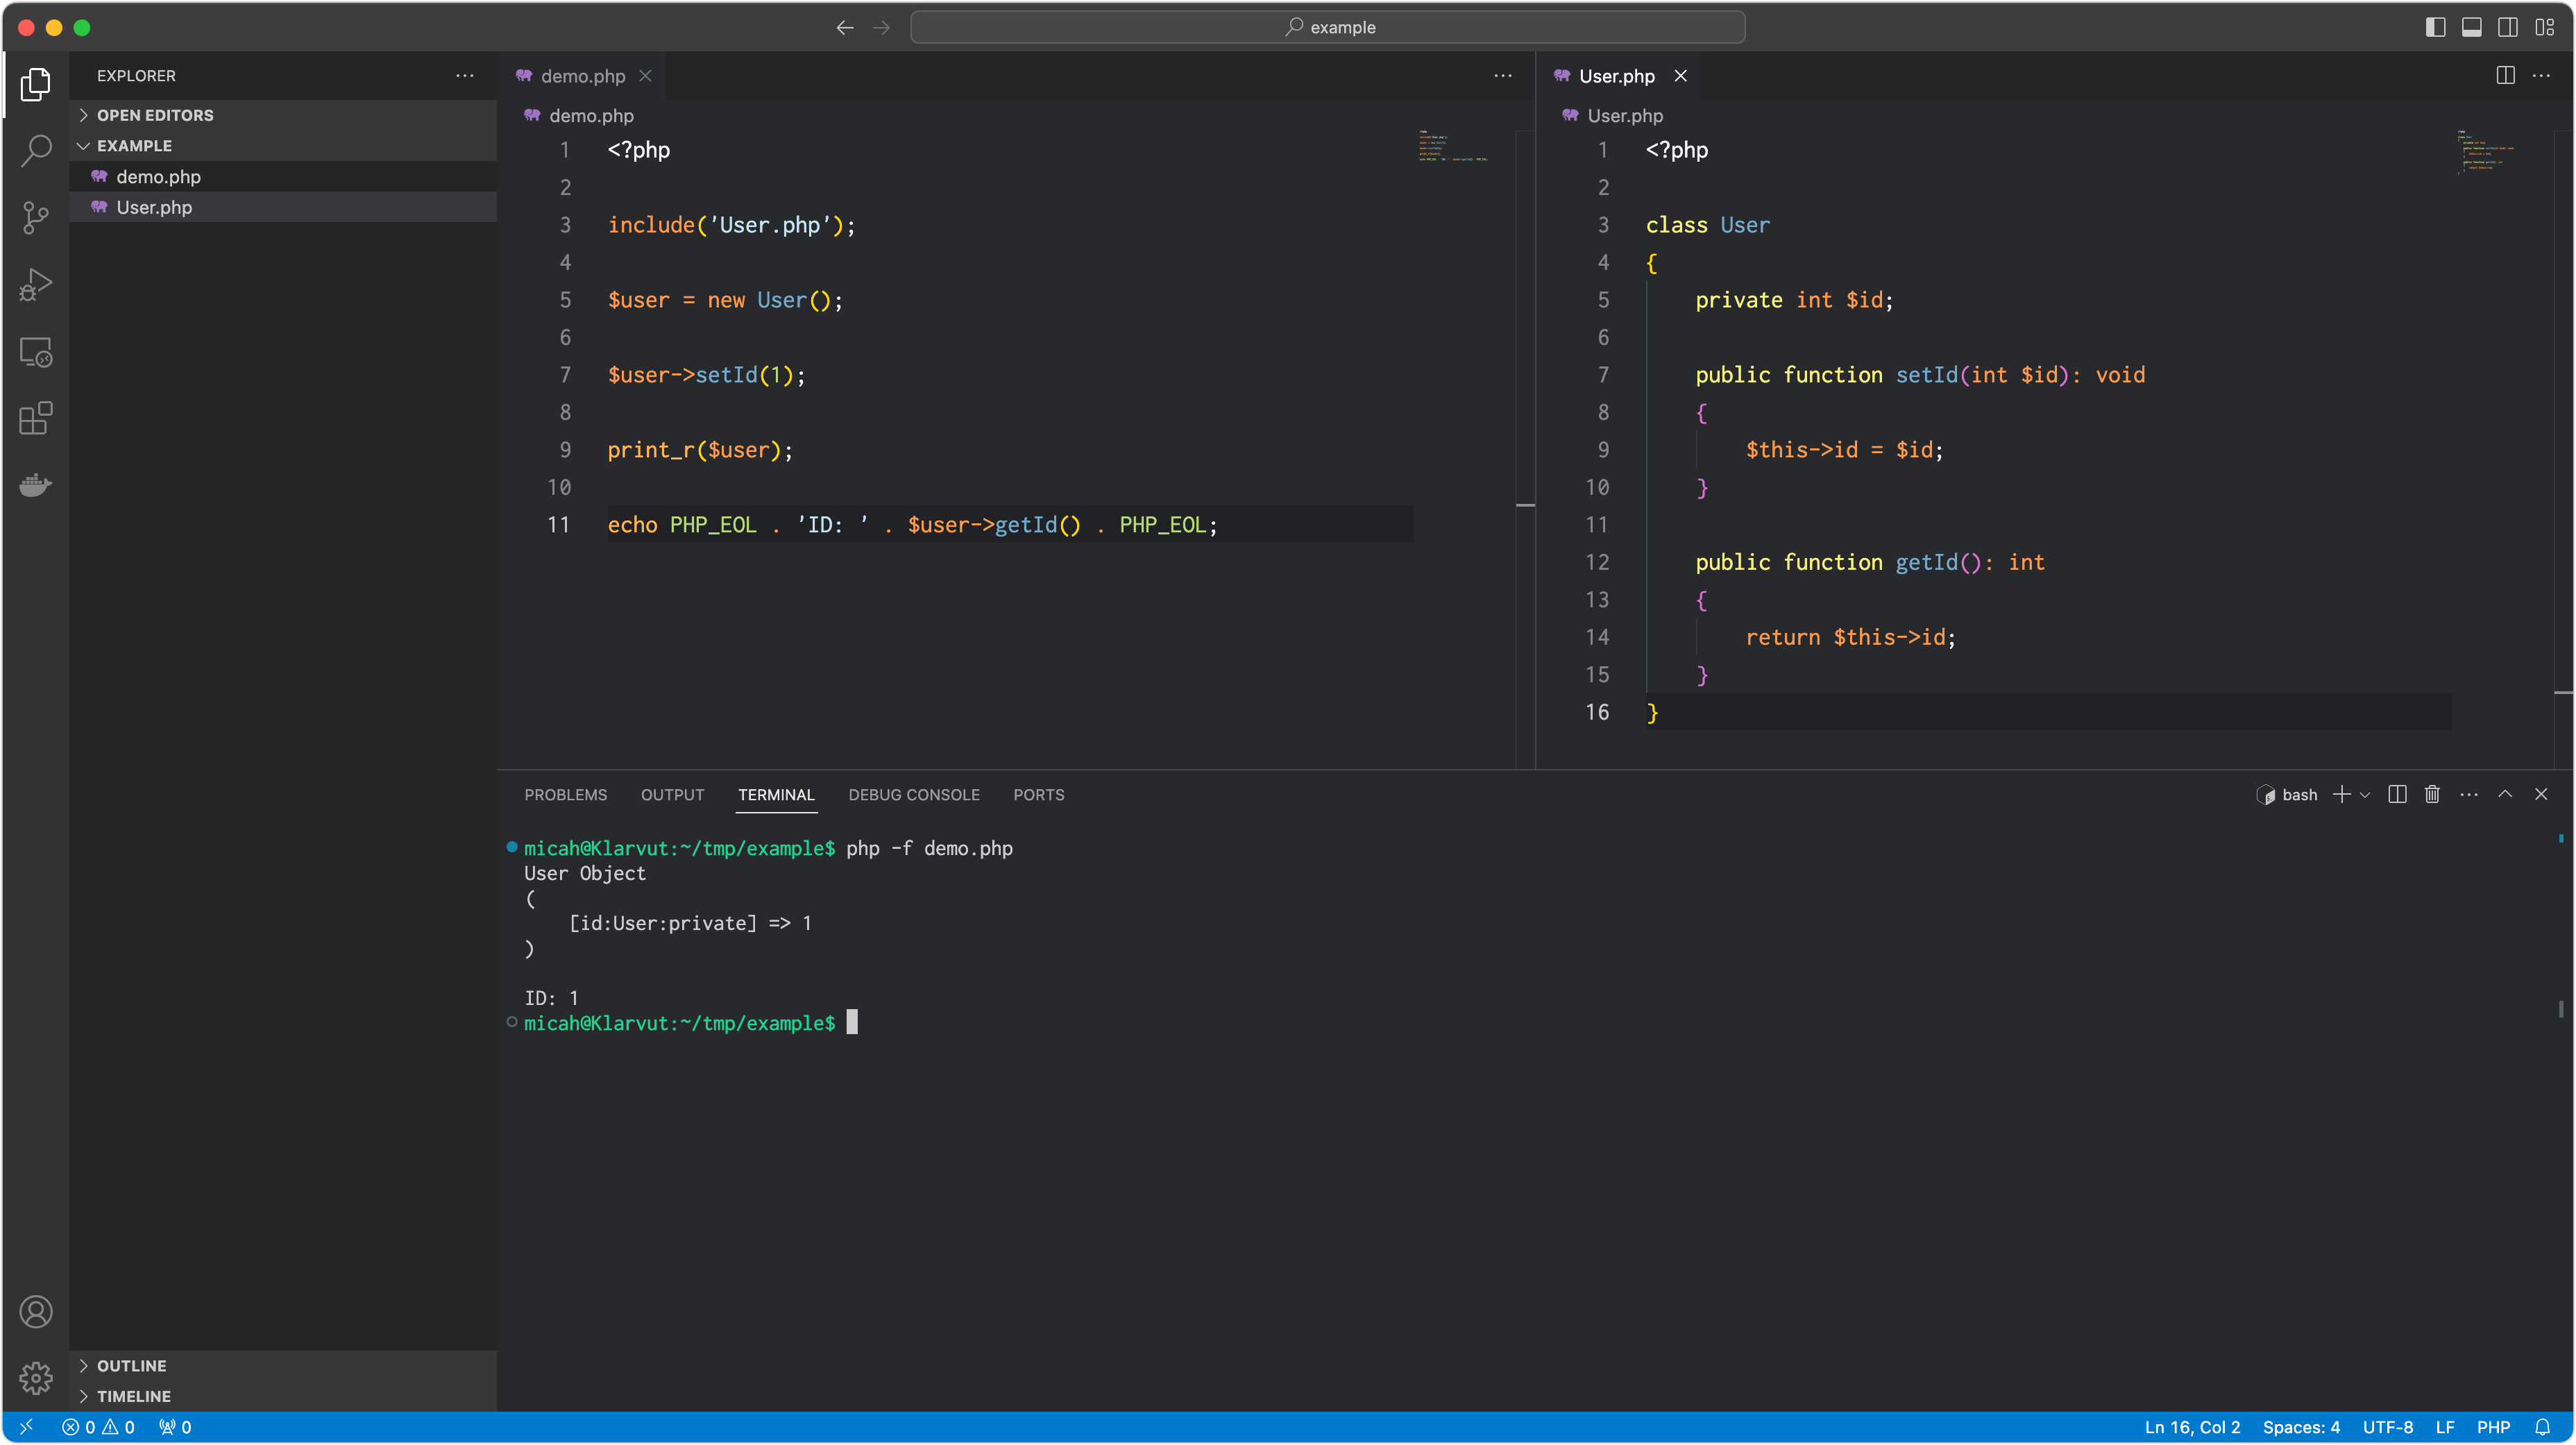Open the Accounts icon in activity bar
The image size is (2576, 1445).
coord(36,1311)
